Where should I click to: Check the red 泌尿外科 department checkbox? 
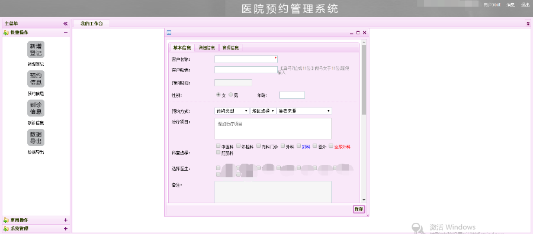tap(331, 146)
